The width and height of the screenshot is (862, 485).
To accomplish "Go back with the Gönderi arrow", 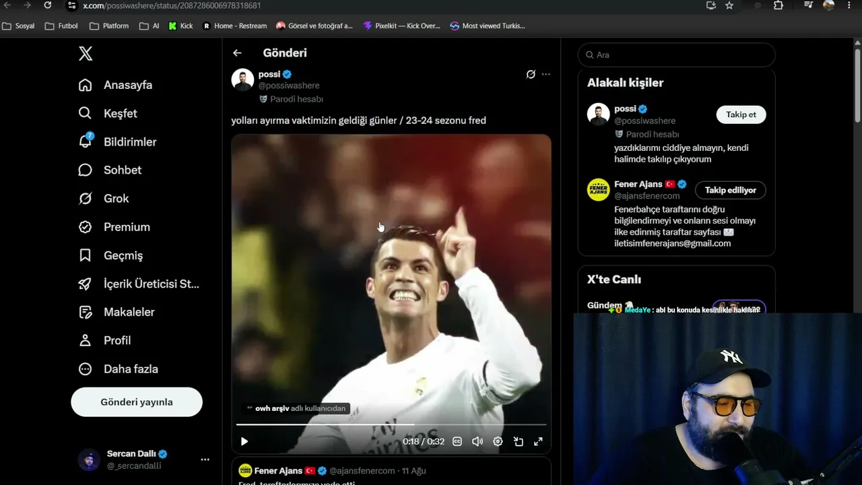I will (x=237, y=53).
